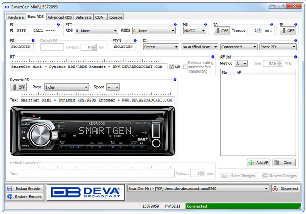Click the help icon next to RT
This screenshot has width=306, height=214.
pos(213,57)
